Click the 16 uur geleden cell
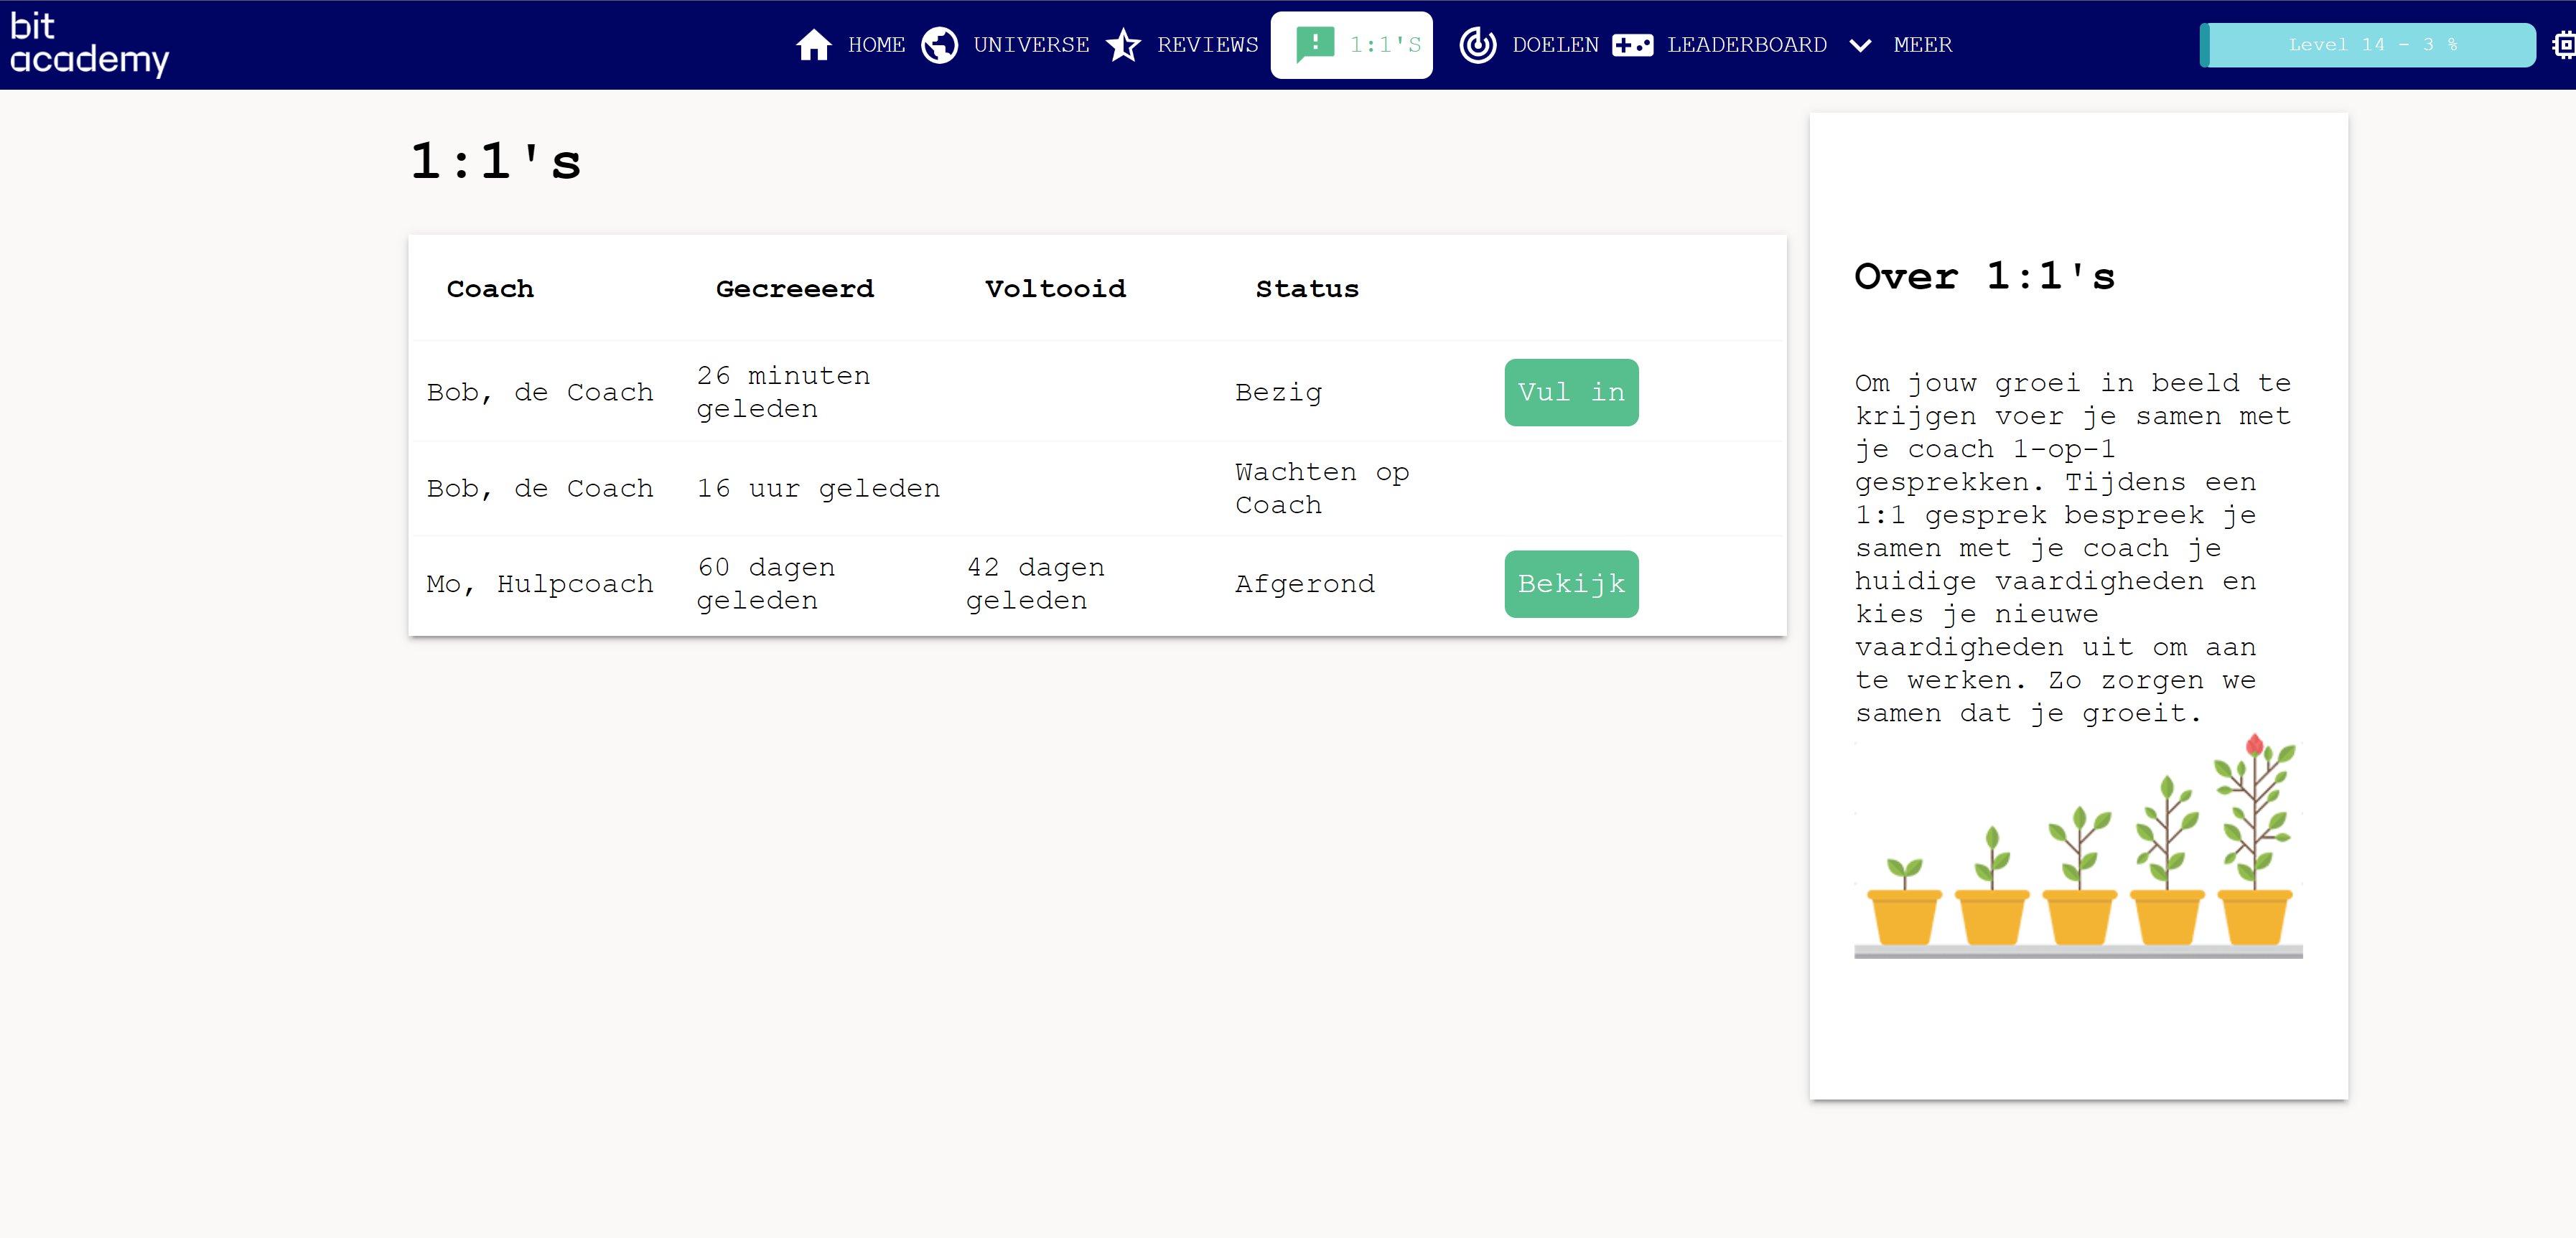 818,488
